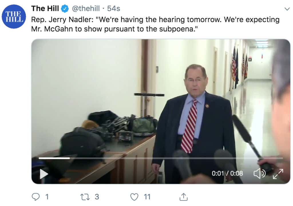Image resolution: width=293 pixels, height=206 pixels.
Task: Click the reply count number 1
Action: click(x=47, y=197)
